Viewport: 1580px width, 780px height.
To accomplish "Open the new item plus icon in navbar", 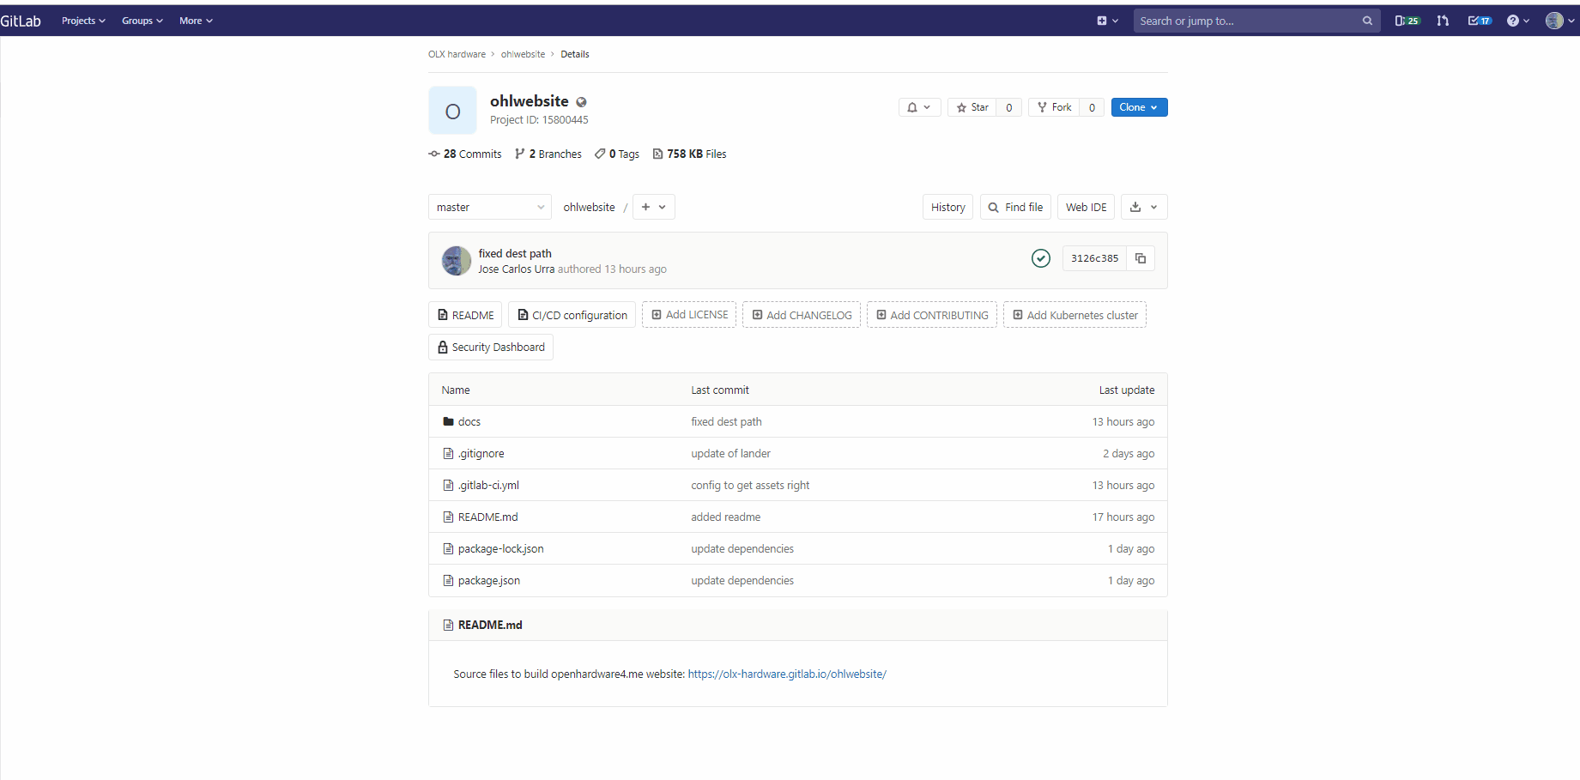I will [x=1107, y=21].
